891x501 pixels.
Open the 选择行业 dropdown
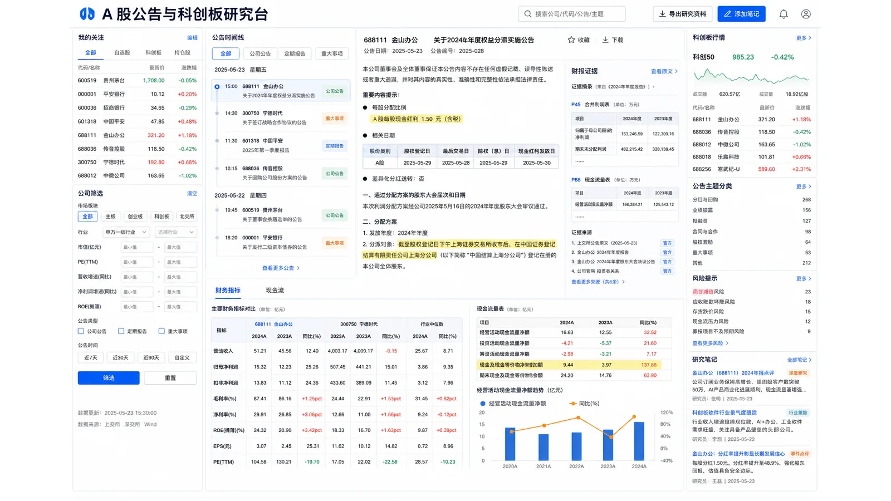pyautogui.click(x=176, y=232)
